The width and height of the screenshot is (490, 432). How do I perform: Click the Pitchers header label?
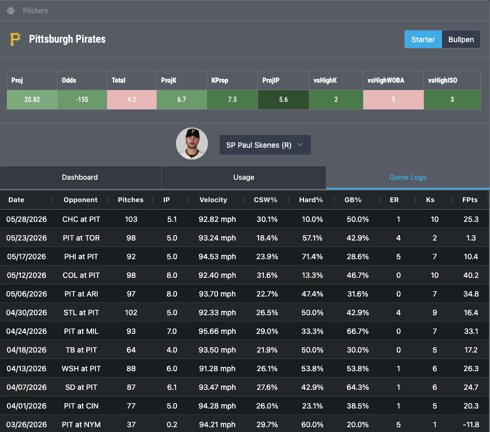(35, 11)
